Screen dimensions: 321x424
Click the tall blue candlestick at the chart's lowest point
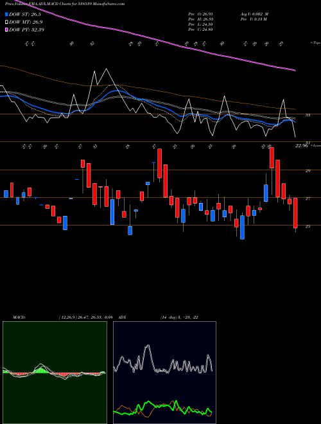click(243, 227)
